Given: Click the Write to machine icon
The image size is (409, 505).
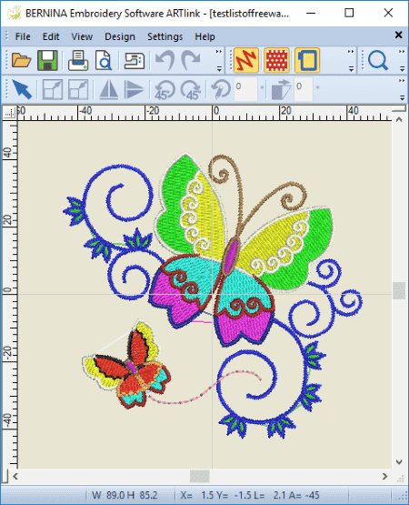Looking at the screenshot, I should click(x=135, y=60).
